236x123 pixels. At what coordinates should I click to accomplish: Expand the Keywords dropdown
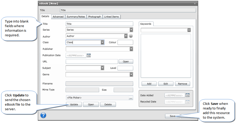pyautogui.click(x=189, y=30)
